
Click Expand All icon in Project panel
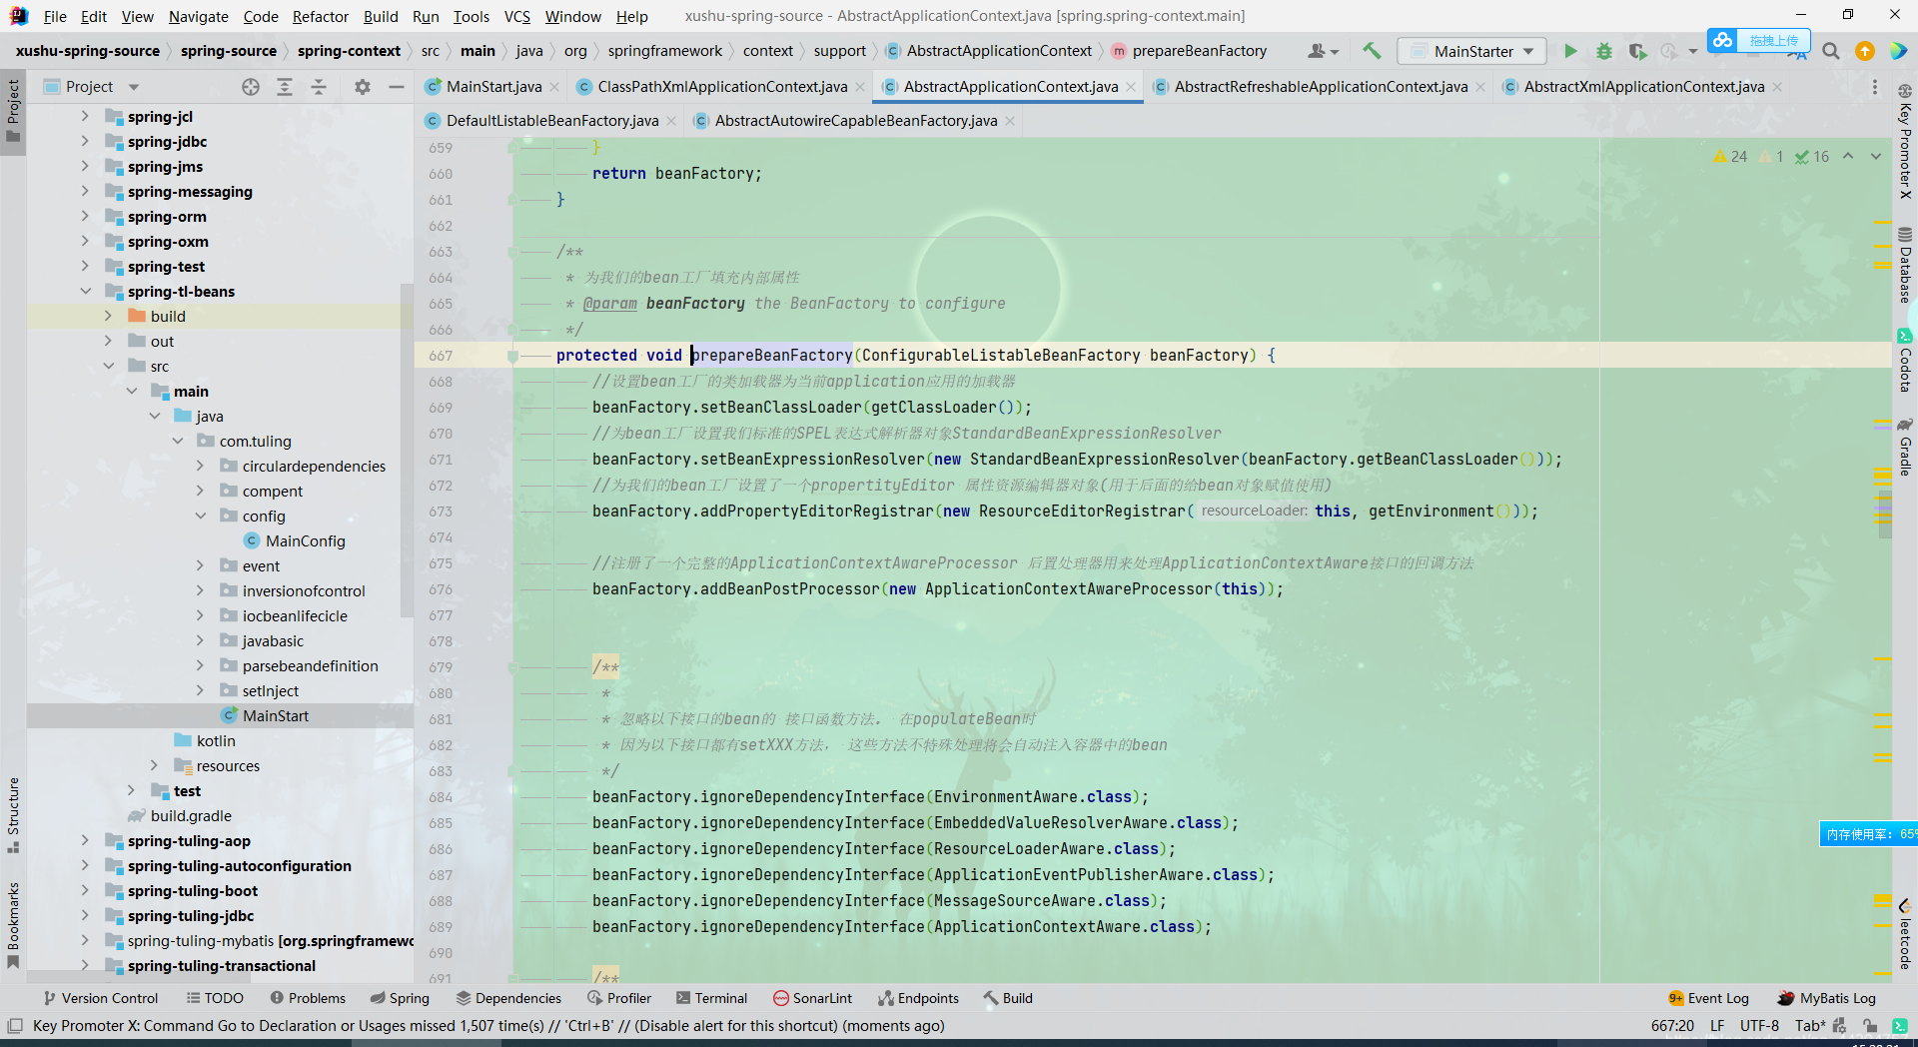[x=285, y=87]
